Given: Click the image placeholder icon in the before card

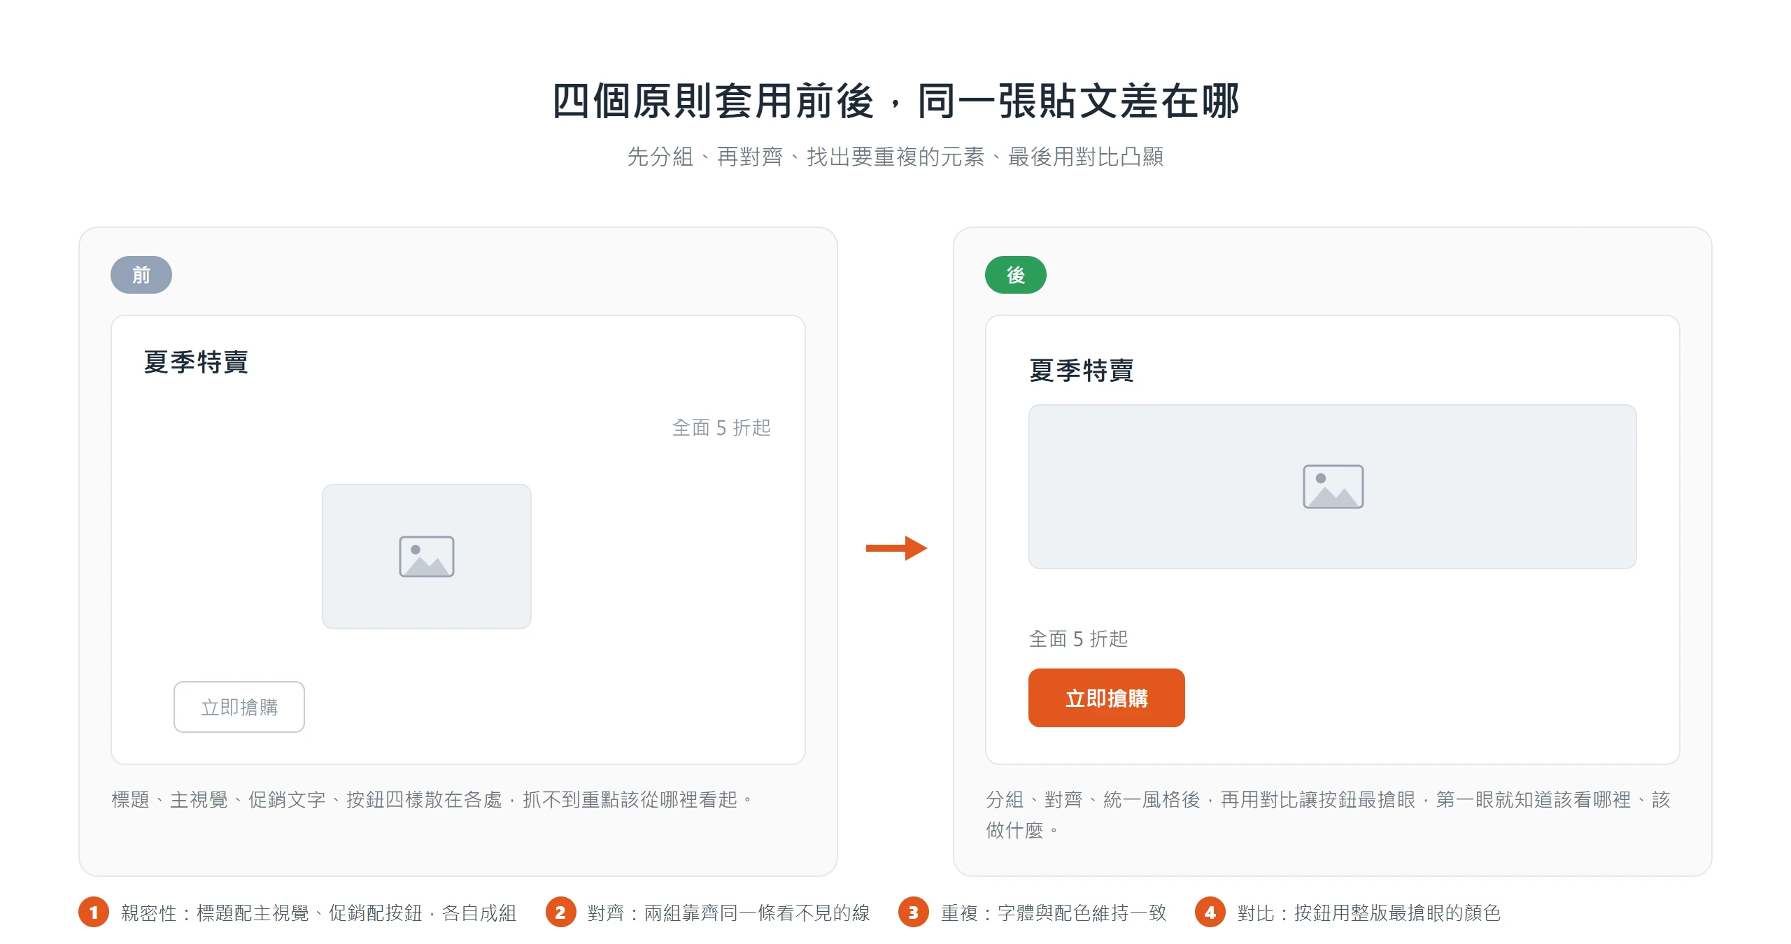Looking at the screenshot, I should [427, 557].
